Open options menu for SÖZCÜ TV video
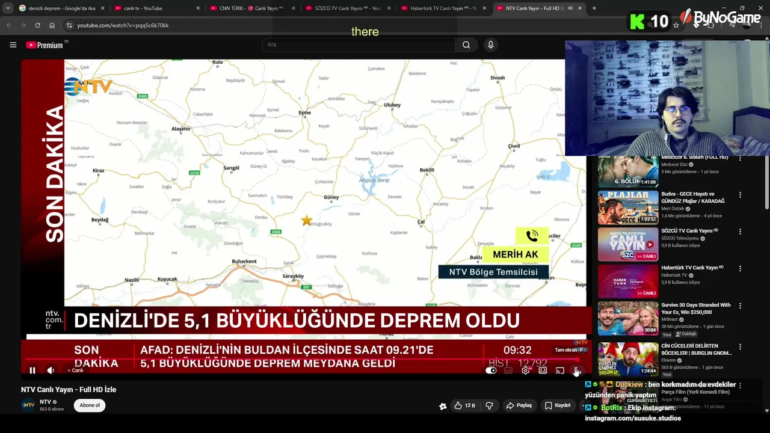 point(740,232)
